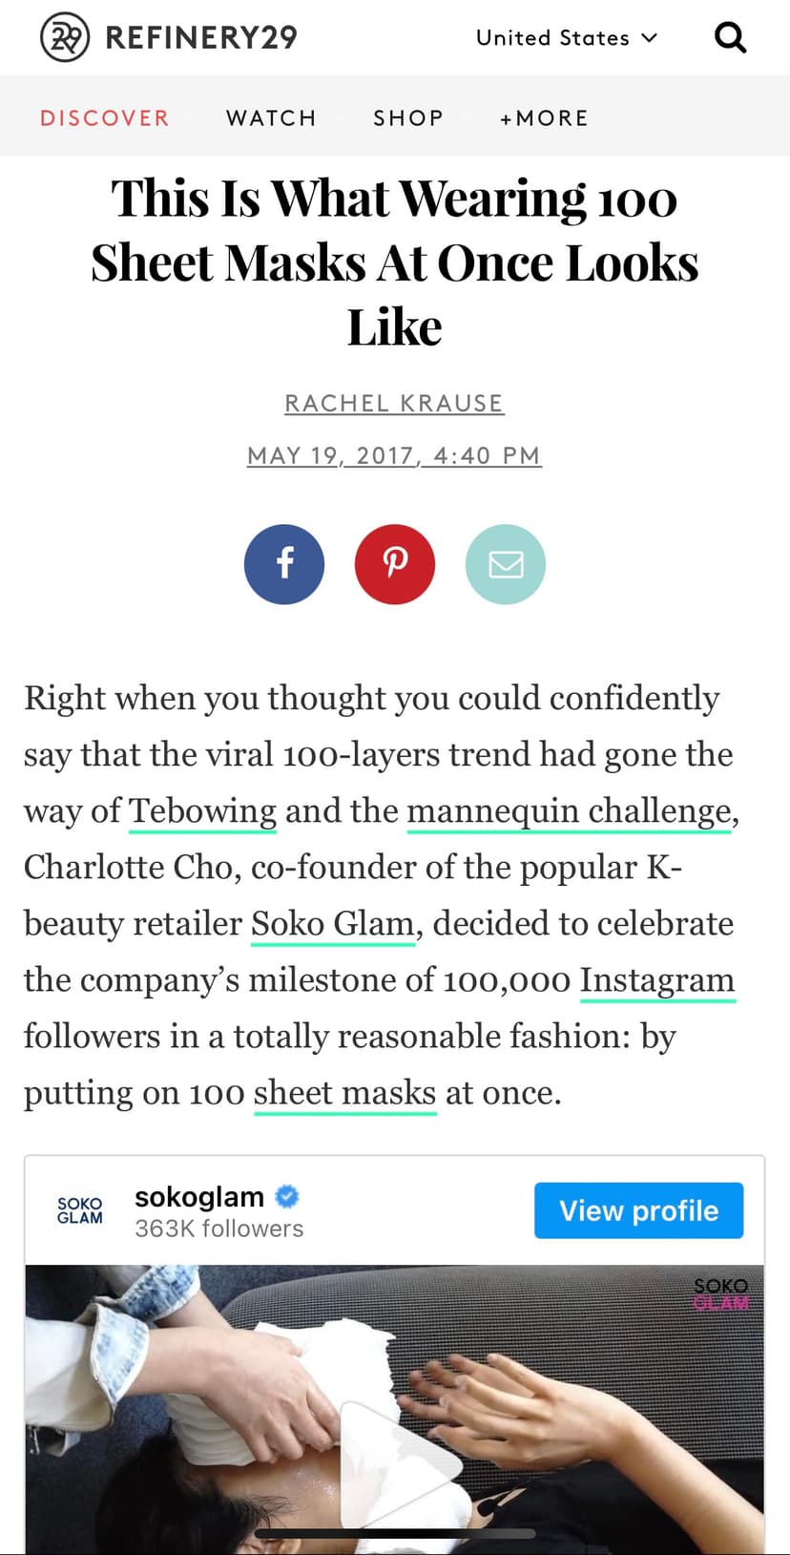Select the DISCOVER tab

point(105,117)
